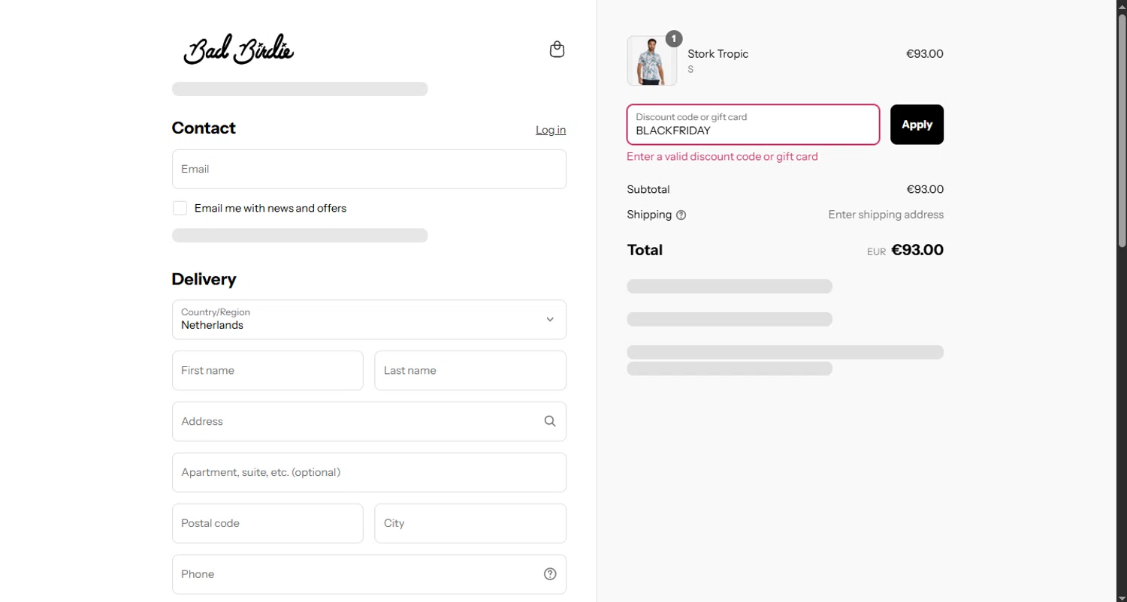Screen dimensions: 1127x602
Task: Click the Contact heading
Action: 204,128
